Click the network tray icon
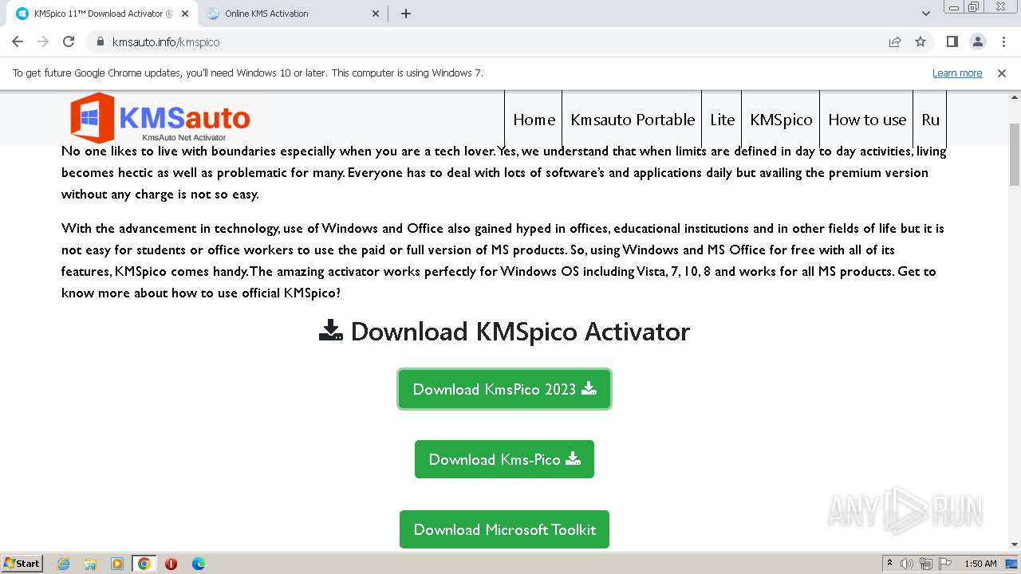1021x574 pixels. (926, 564)
